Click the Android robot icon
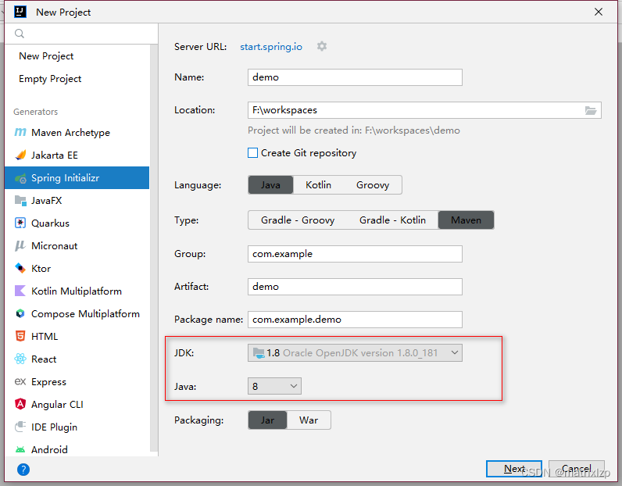The height and width of the screenshot is (486, 622). click(x=20, y=449)
